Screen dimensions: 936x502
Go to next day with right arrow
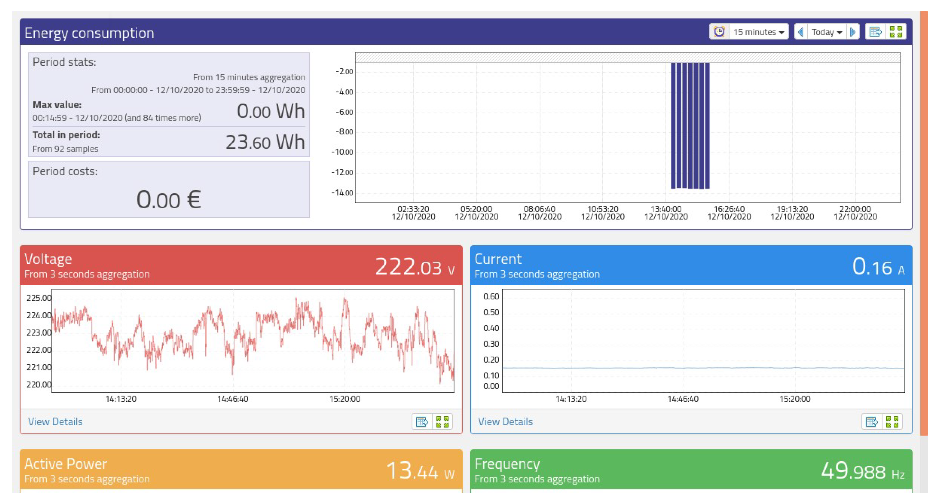(x=852, y=32)
